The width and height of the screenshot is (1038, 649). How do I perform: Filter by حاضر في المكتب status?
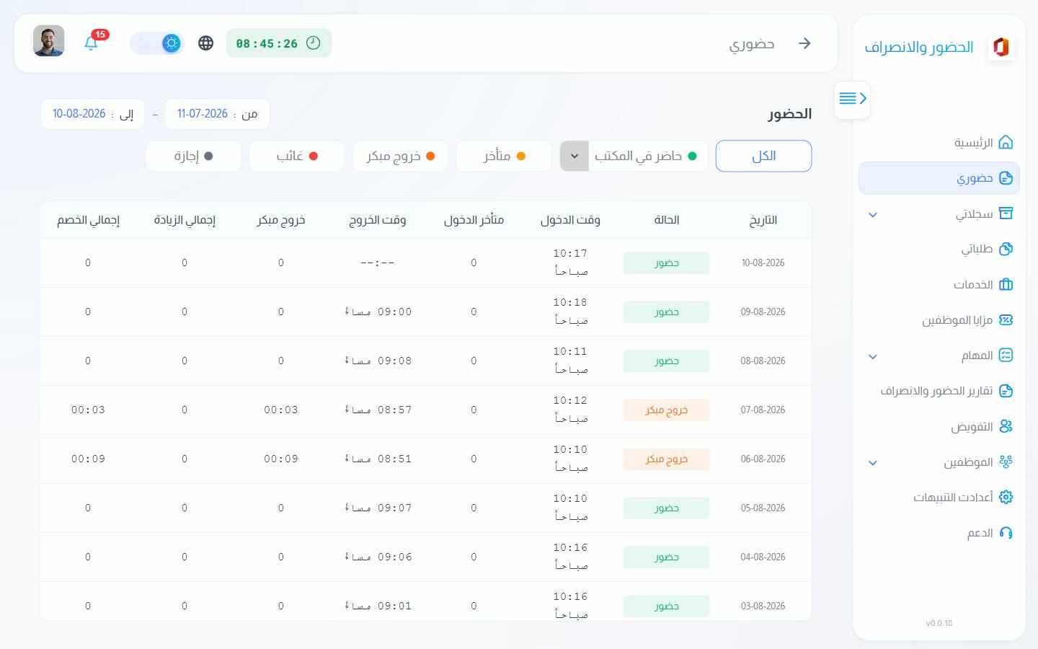click(x=647, y=156)
